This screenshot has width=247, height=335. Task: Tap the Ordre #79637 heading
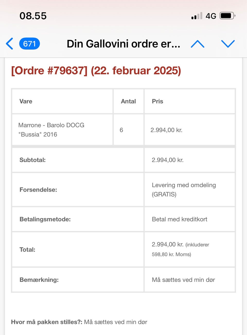(96, 70)
